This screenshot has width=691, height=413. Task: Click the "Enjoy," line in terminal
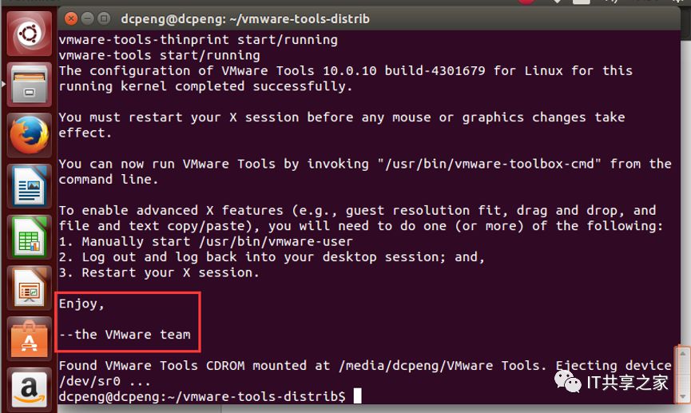click(x=81, y=304)
